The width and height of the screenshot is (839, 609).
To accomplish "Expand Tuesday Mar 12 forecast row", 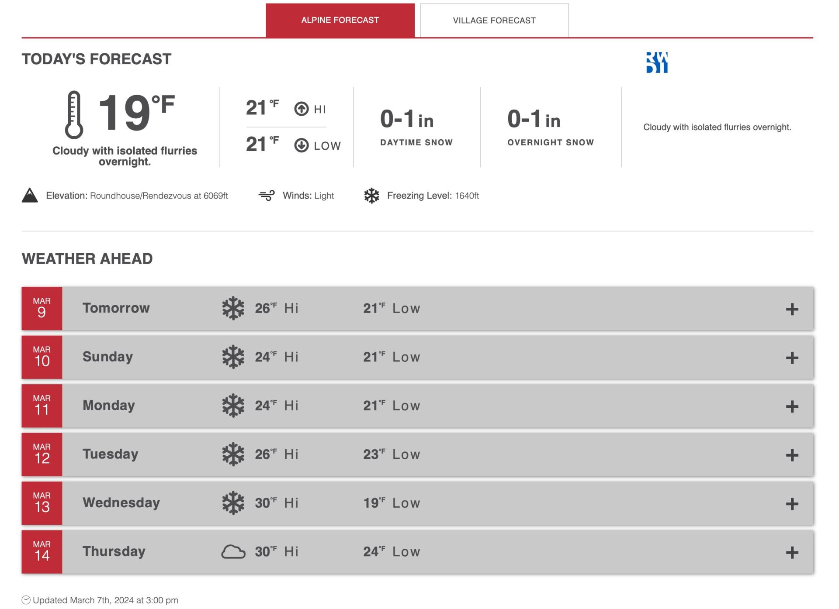I will point(792,455).
